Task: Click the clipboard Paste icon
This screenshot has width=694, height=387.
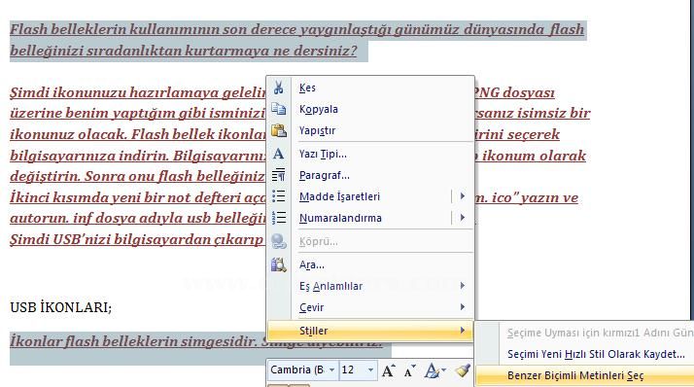Action: tap(278, 130)
